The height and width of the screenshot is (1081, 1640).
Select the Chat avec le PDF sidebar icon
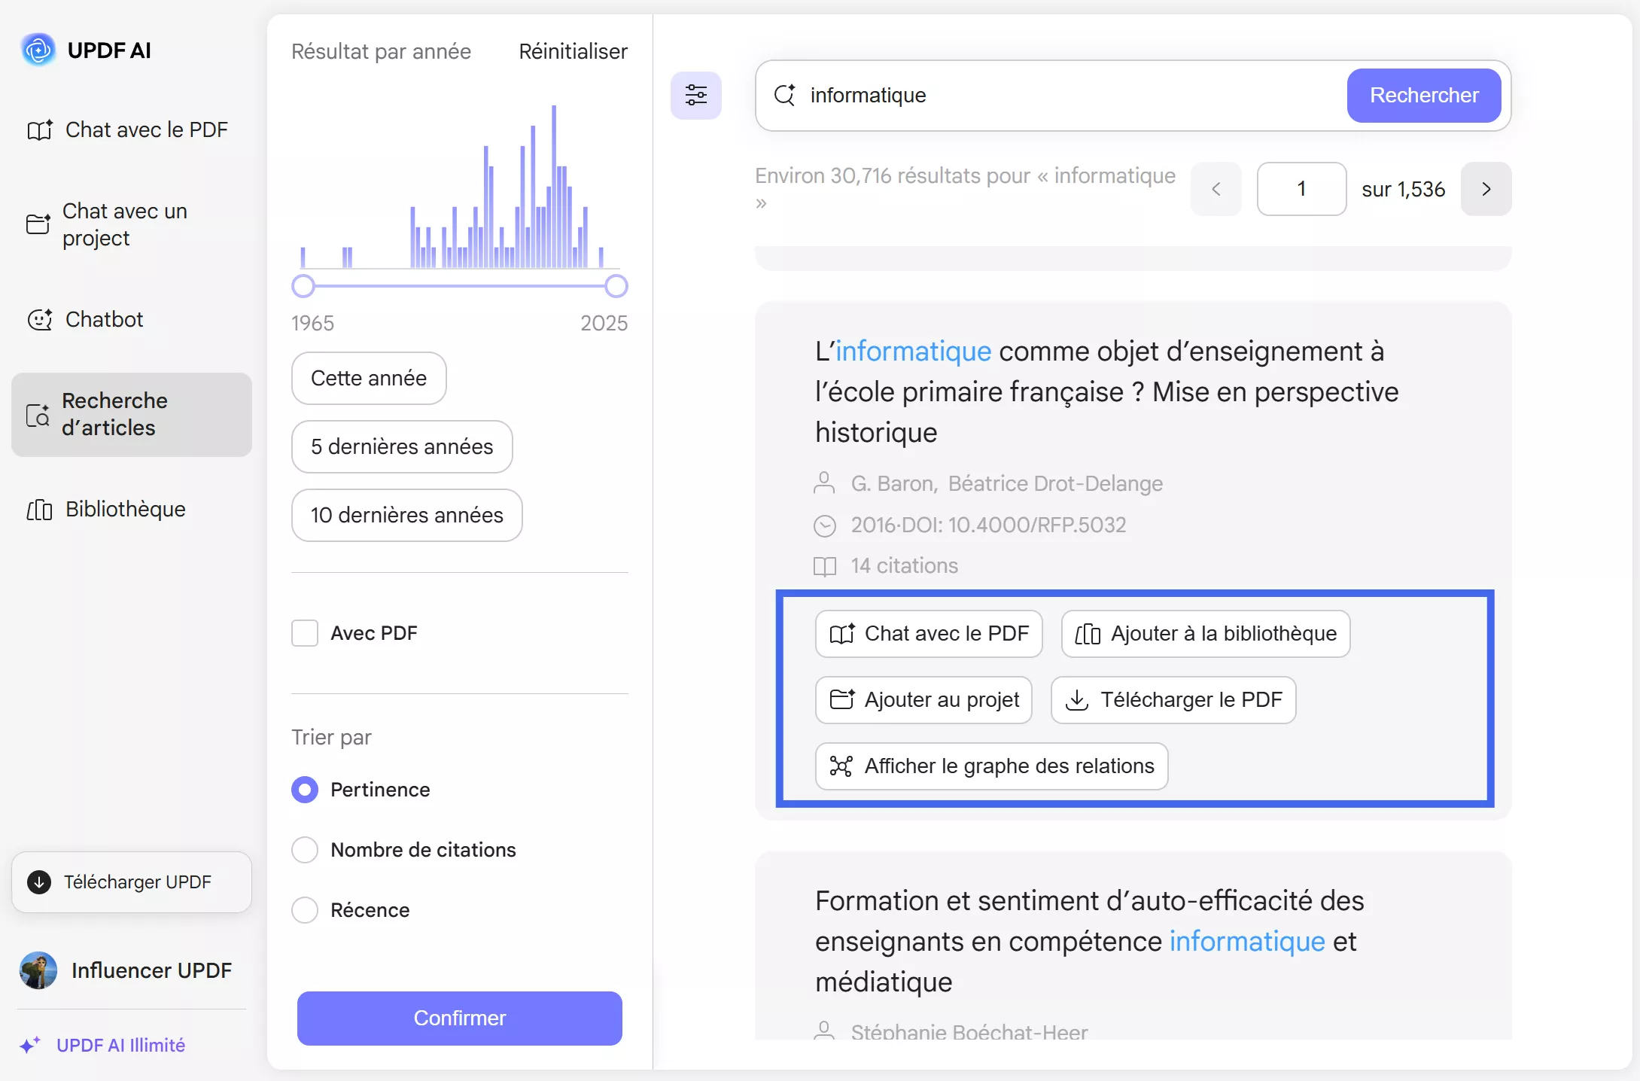click(x=39, y=129)
